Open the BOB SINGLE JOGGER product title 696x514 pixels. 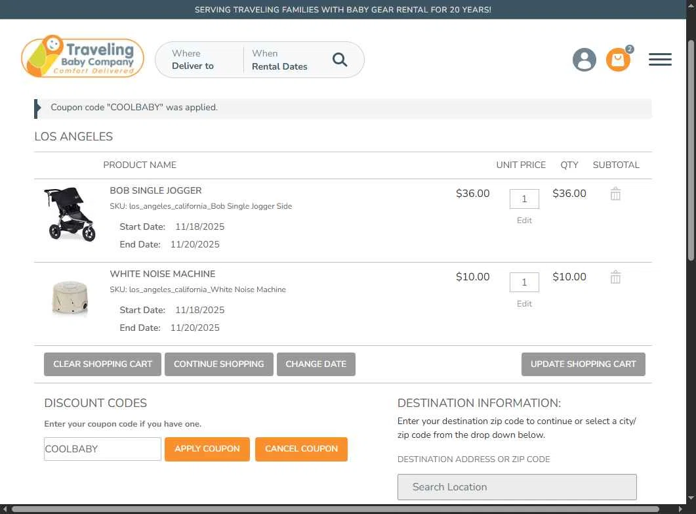click(x=156, y=190)
